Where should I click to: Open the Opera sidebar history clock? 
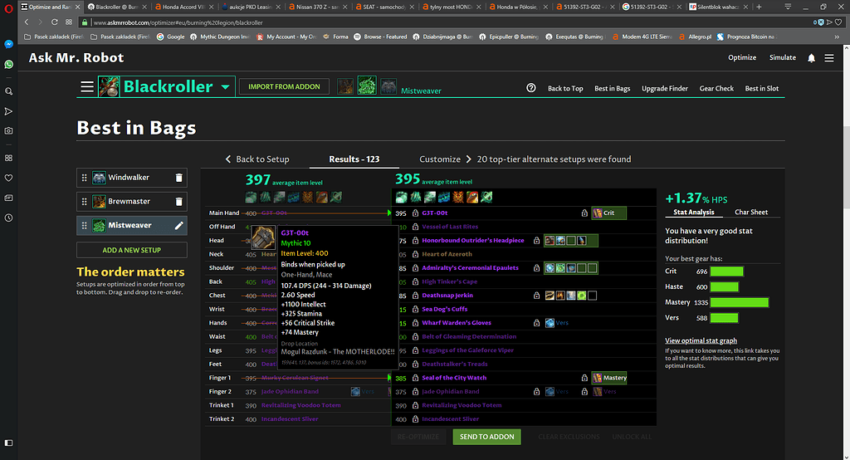[x=8, y=218]
